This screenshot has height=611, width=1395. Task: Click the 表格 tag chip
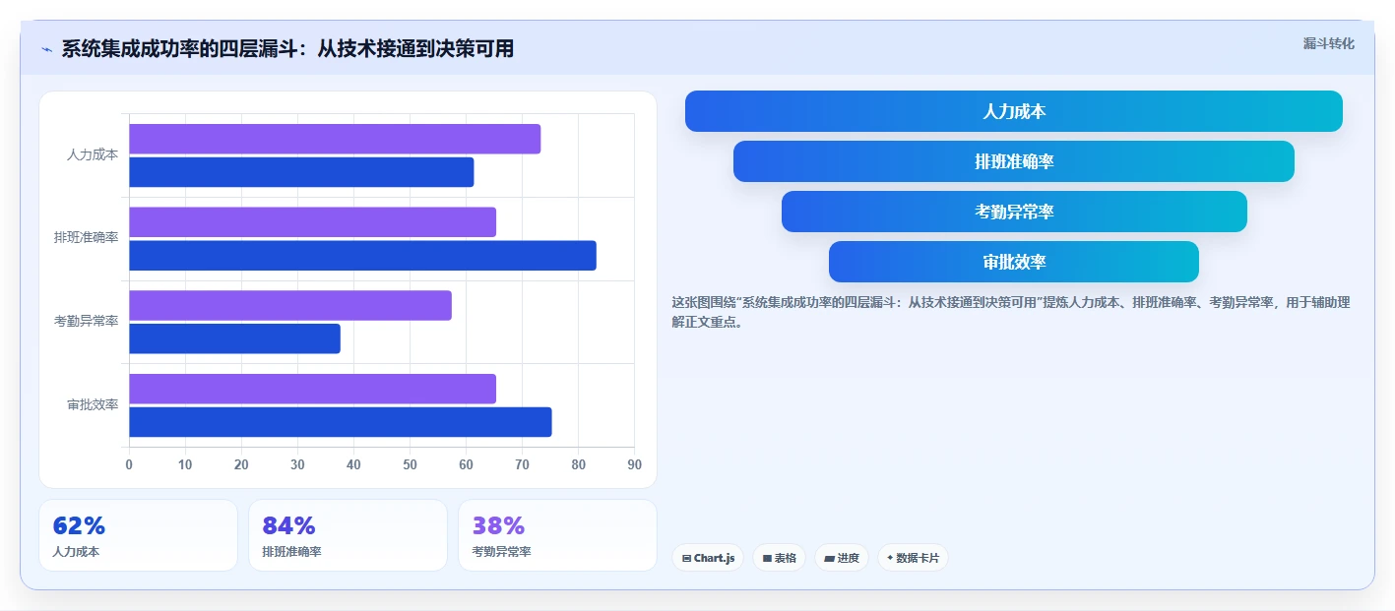[x=779, y=558]
